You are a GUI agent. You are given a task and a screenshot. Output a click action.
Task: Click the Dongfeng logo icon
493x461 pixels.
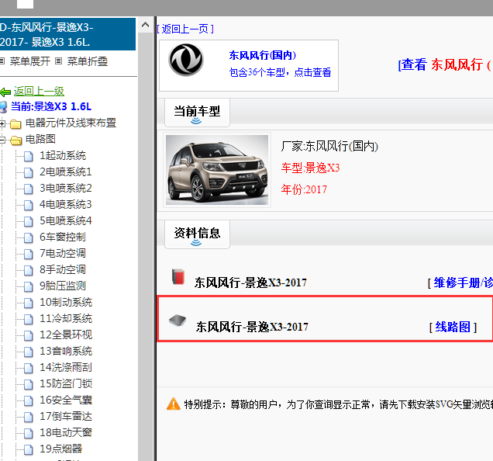(186, 60)
